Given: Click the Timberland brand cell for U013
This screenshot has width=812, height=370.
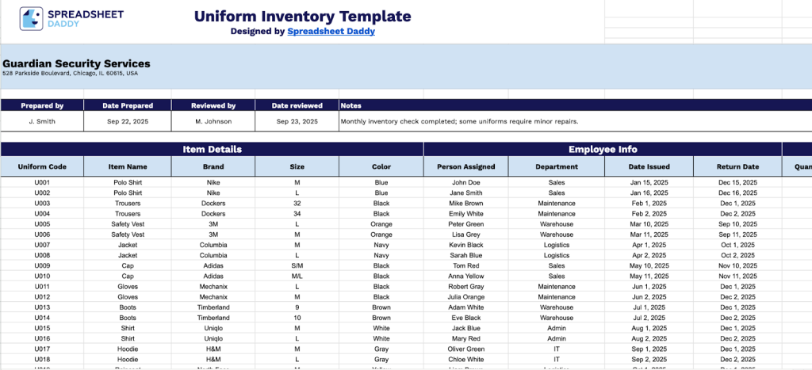Looking at the screenshot, I should pyautogui.click(x=213, y=307).
